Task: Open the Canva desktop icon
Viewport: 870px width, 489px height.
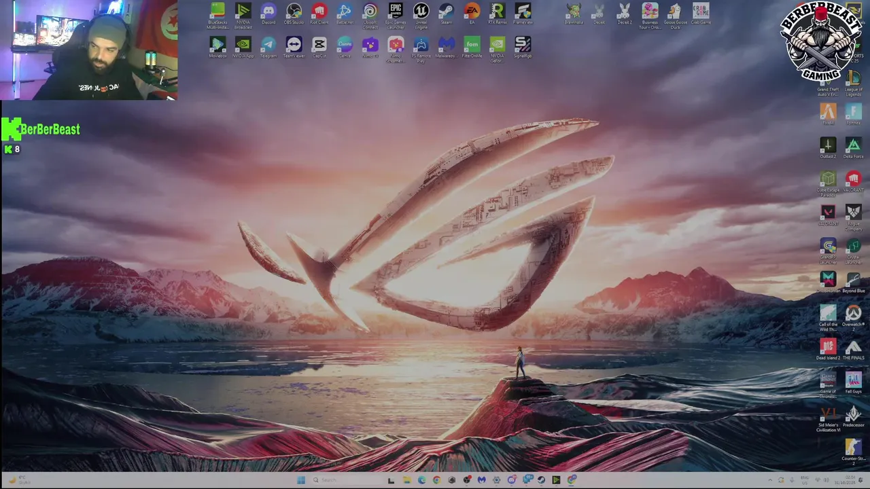Action: 345,48
